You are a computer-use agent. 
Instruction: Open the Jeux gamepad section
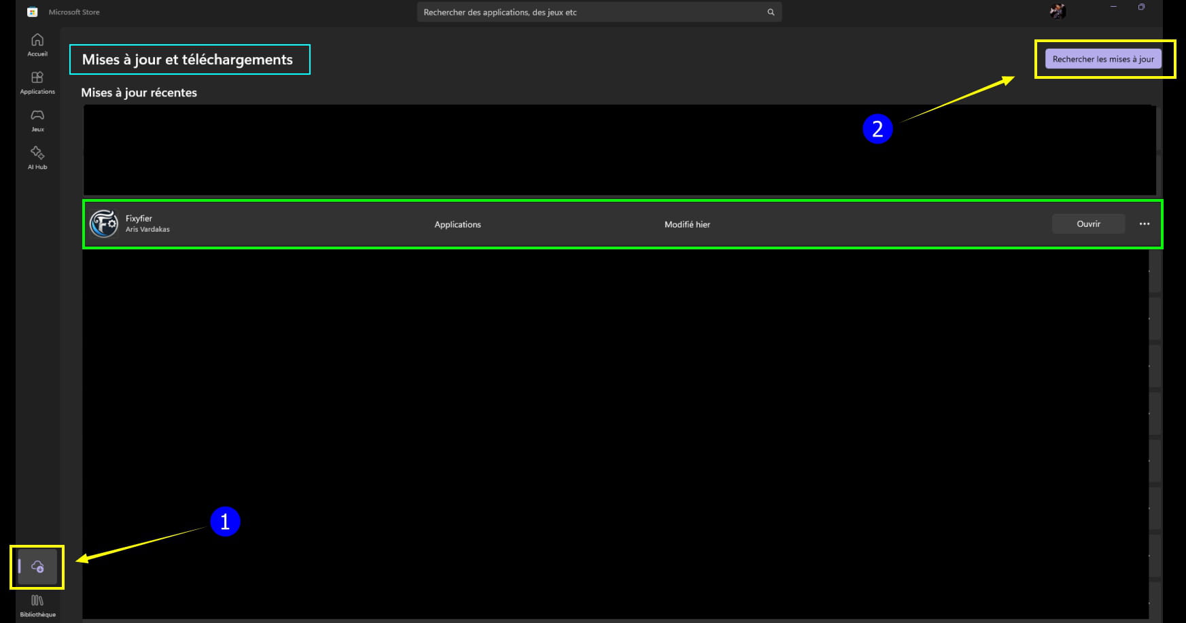37,120
